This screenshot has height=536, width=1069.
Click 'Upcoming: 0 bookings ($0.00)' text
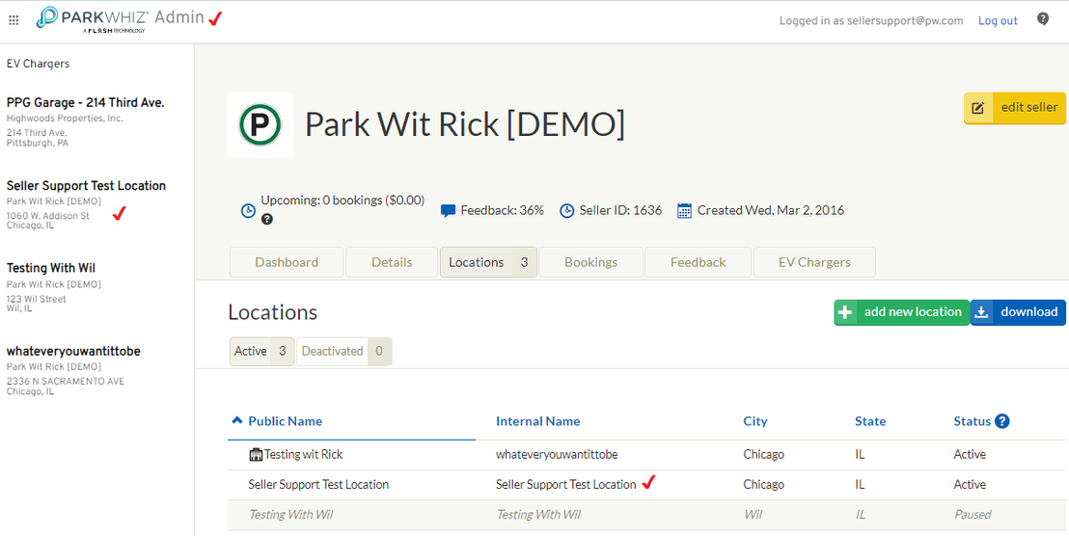click(343, 201)
